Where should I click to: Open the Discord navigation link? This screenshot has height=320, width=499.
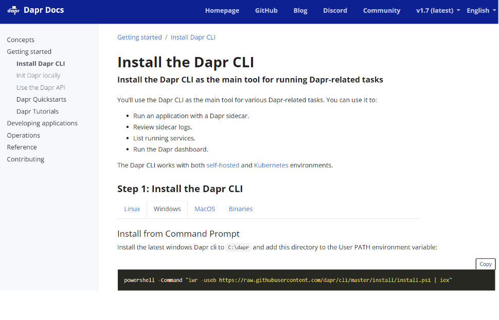click(335, 10)
